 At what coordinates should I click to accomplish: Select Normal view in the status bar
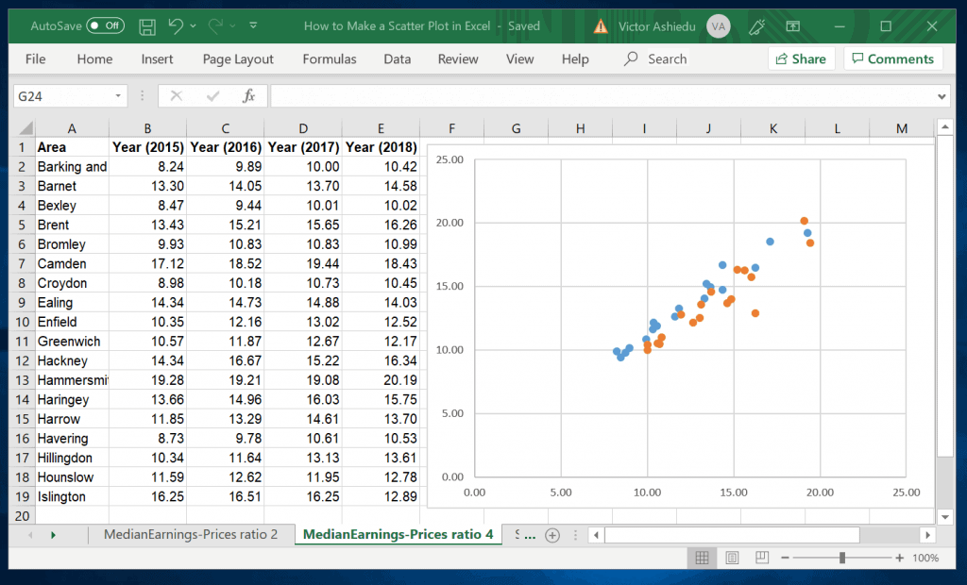(x=701, y=558)
